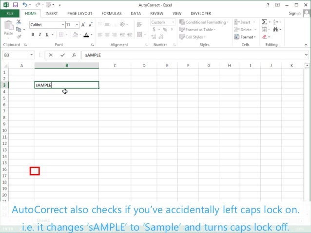Screen dimensions: 311x233
Task: Click the Wrap Text icon
Action: coord(139,24)
